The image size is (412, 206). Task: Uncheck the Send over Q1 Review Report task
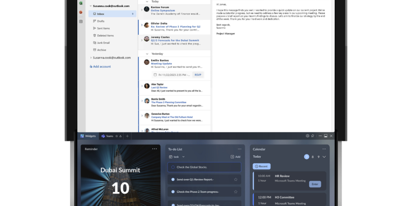click(173, 179)
